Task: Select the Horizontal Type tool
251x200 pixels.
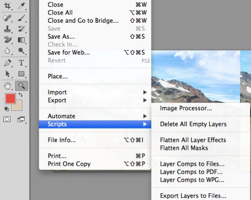Action: (x=21, y=63)
